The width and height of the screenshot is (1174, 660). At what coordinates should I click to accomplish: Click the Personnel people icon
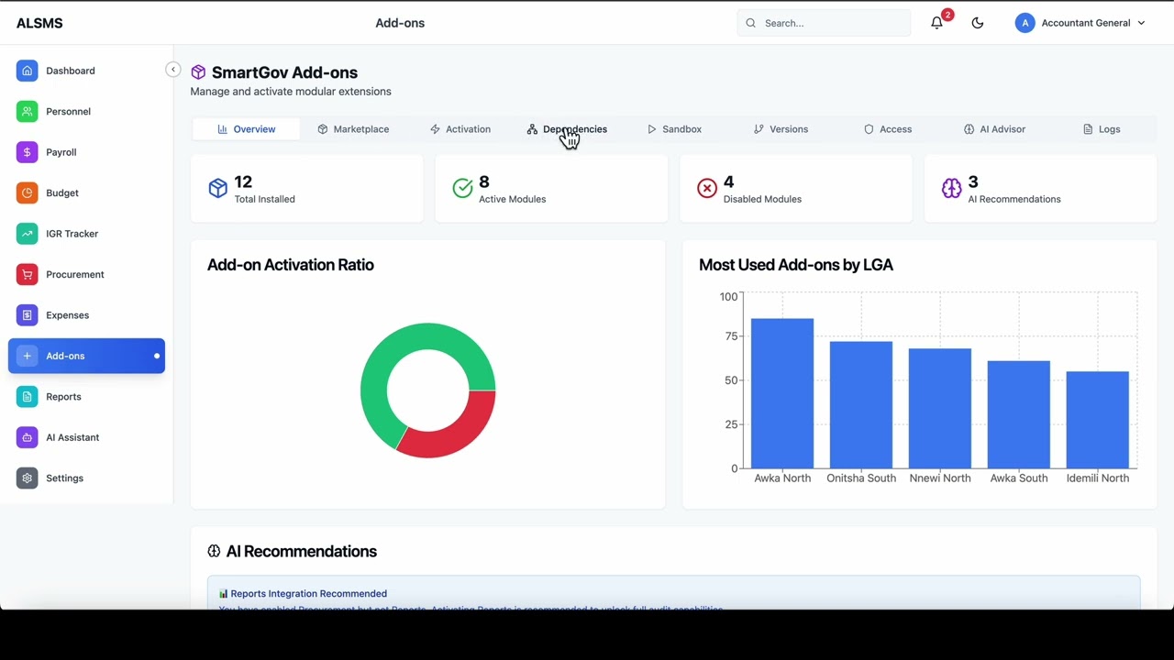pos(27,111)
